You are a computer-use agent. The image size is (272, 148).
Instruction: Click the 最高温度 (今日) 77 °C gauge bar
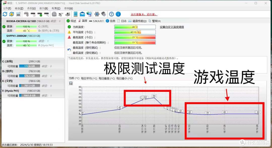[135, 37]
